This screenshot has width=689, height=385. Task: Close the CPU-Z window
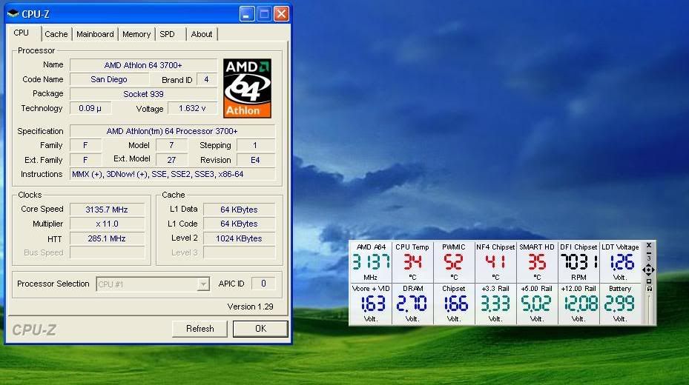pyautogui.click(x=281, y=14)
